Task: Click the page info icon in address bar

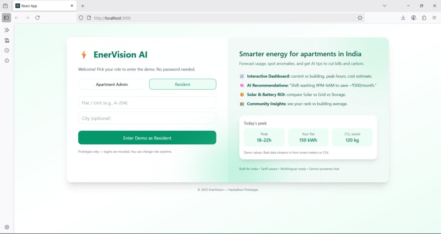Action: 89,17
